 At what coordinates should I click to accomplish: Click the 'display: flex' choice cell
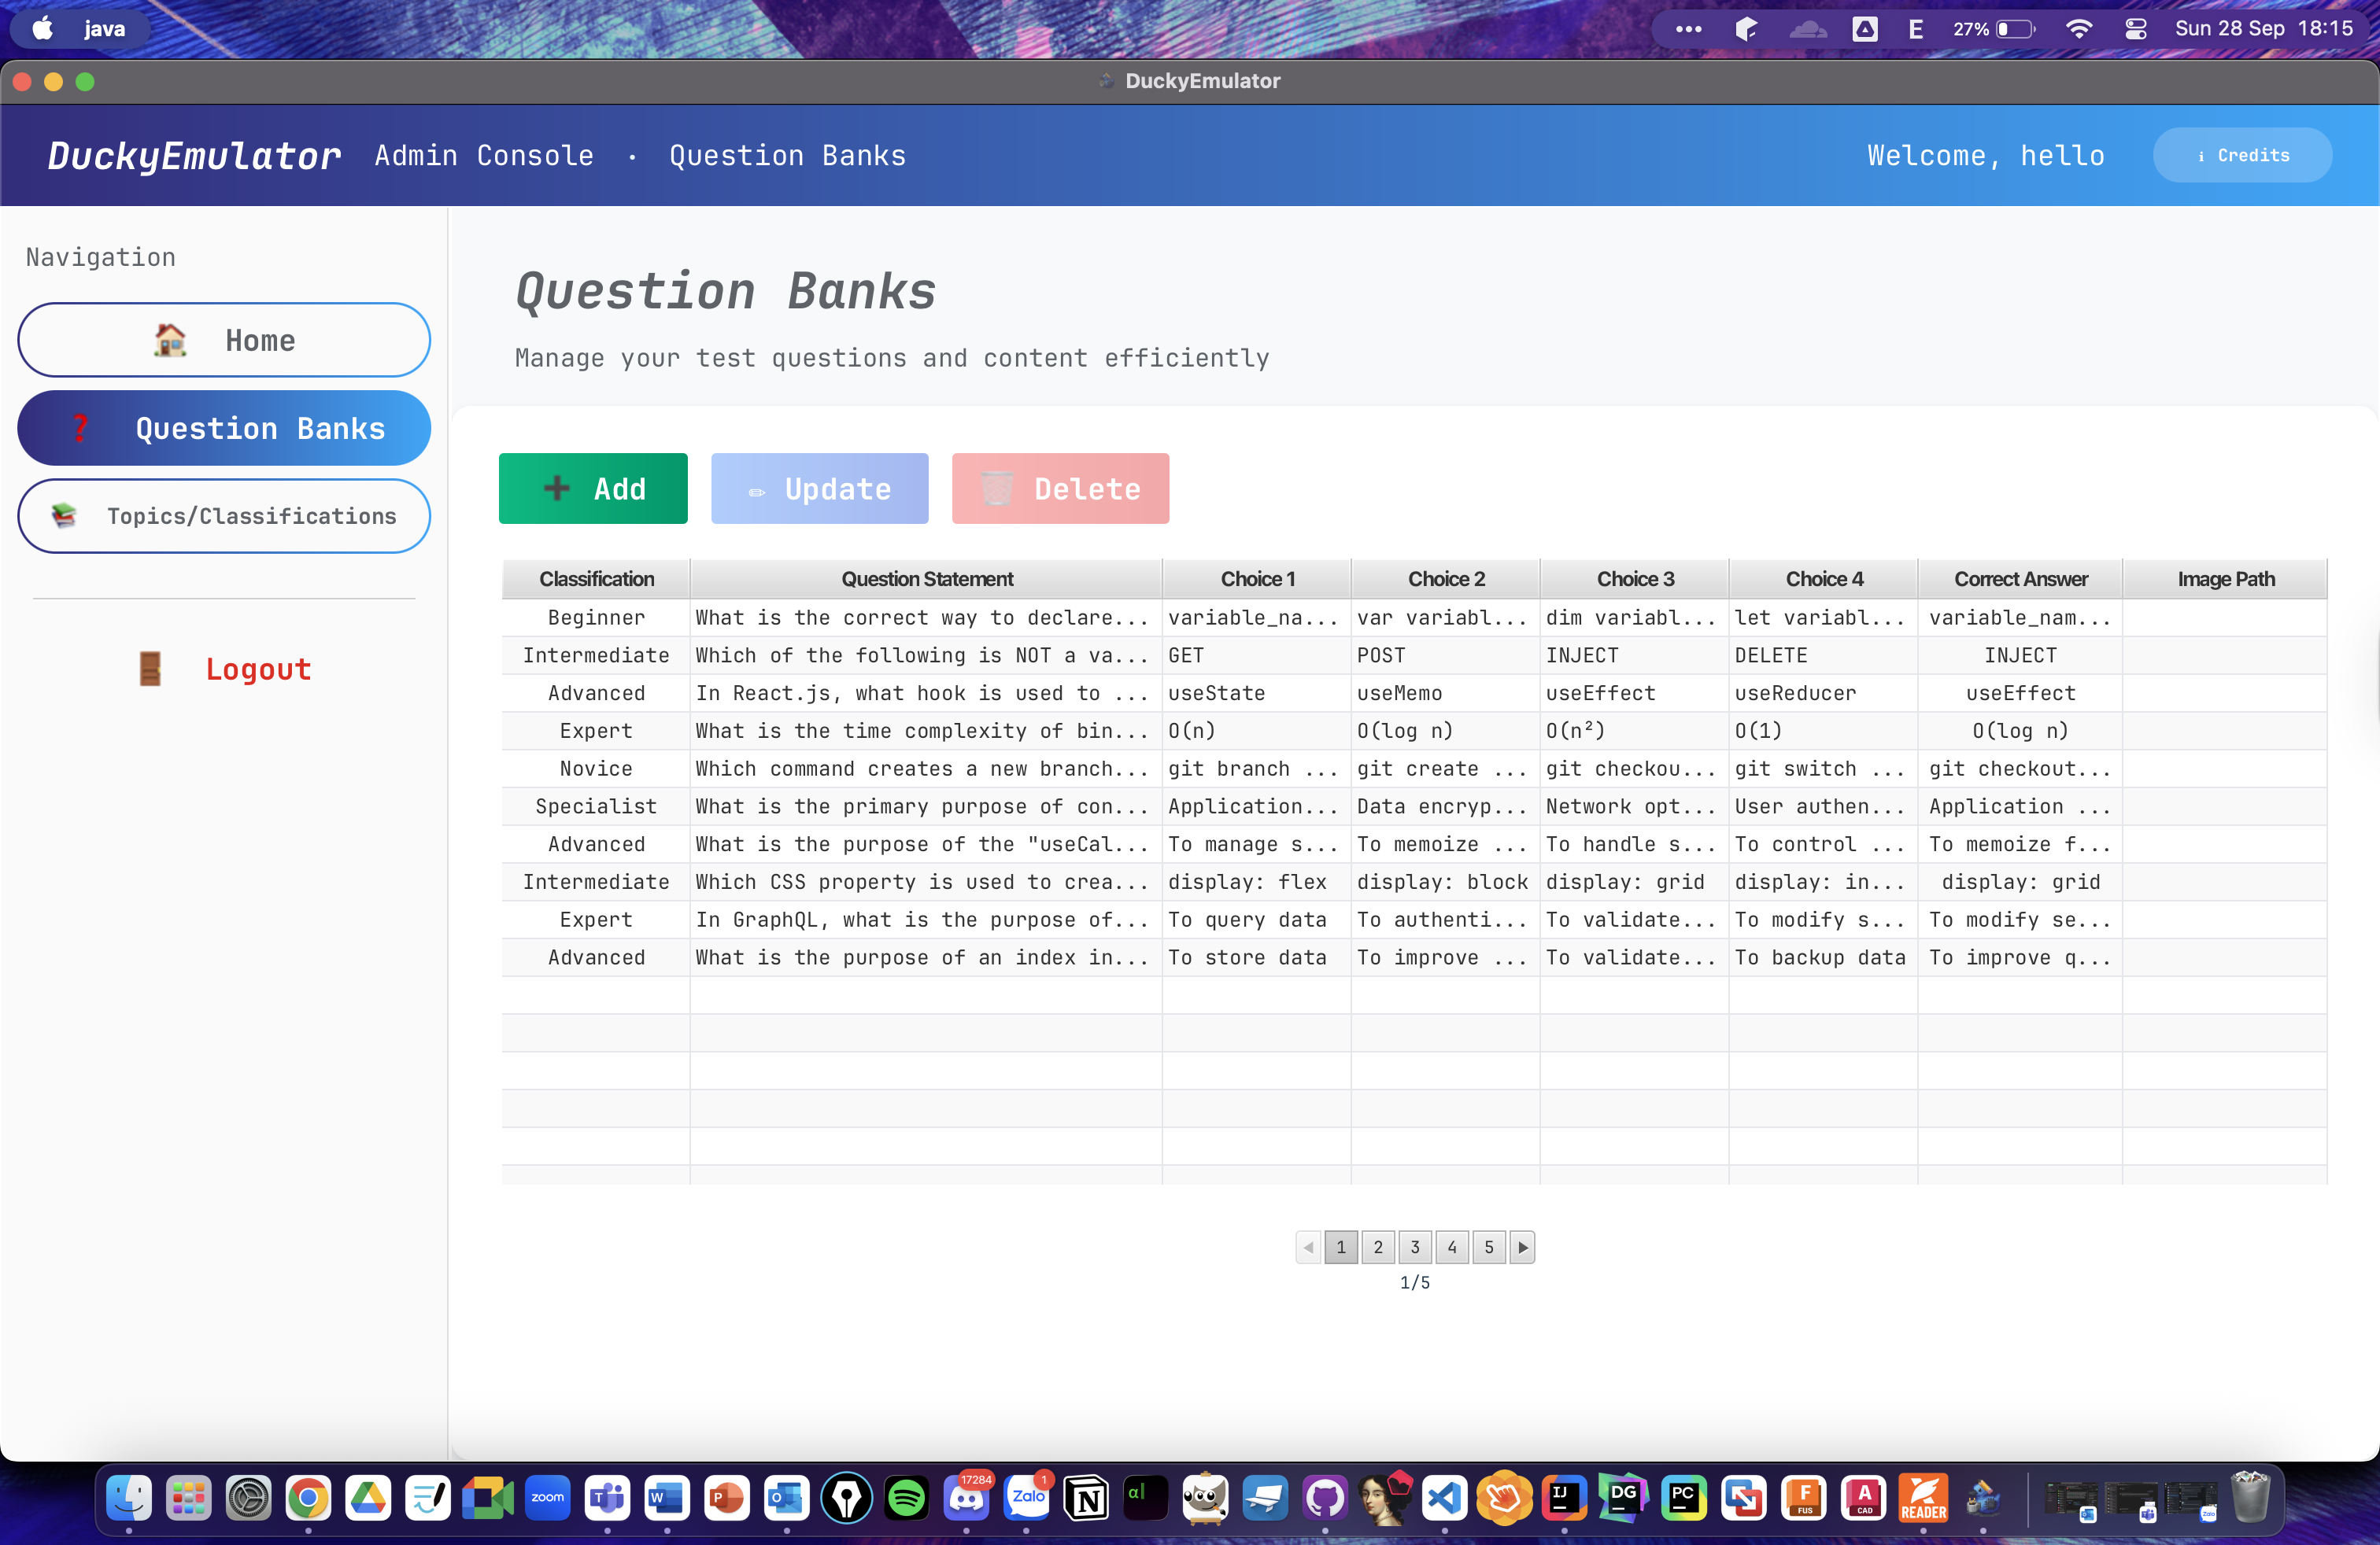[x=1257, y=883]
